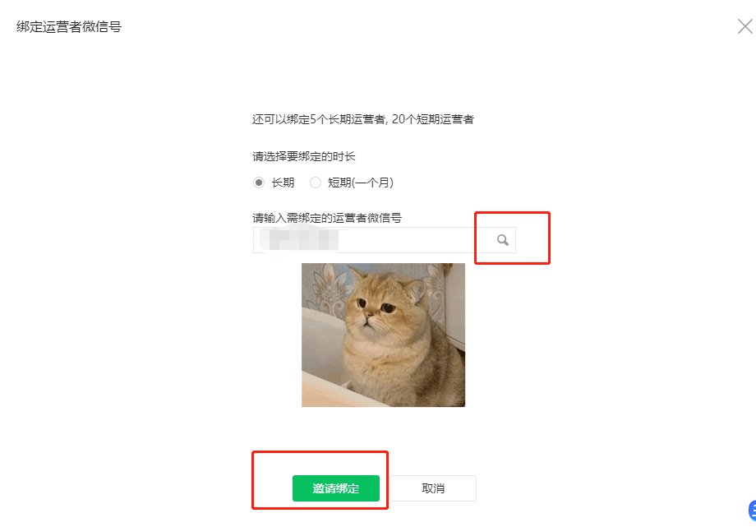The width and height of the screenshot is (756, 527).
Task: Search for the entered WeChat ID
Action: click(x=502, y=240)
